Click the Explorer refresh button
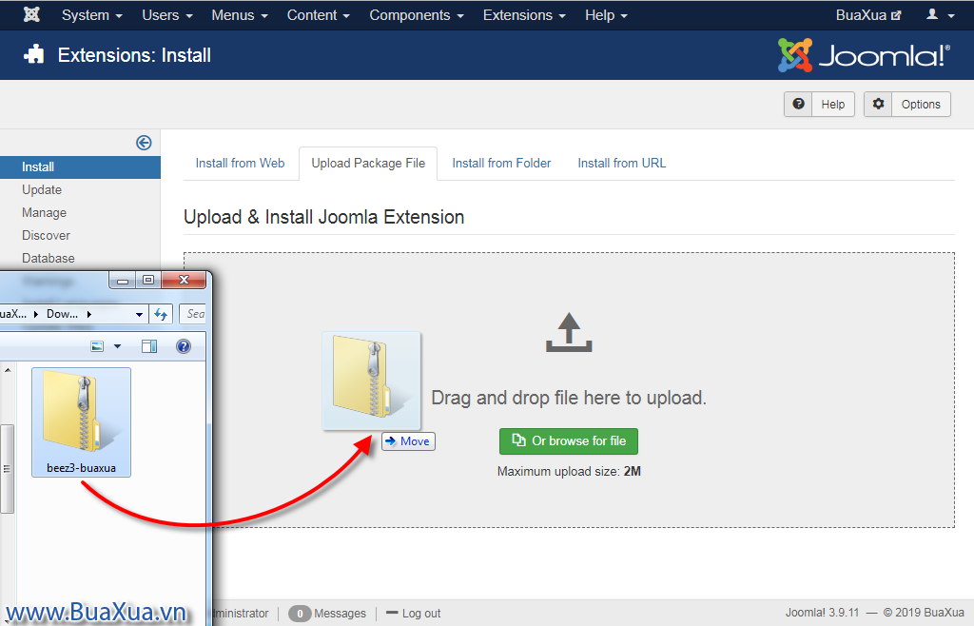This screenshot has width=974, height=626. pyautogui.click(x=161, y=314)
